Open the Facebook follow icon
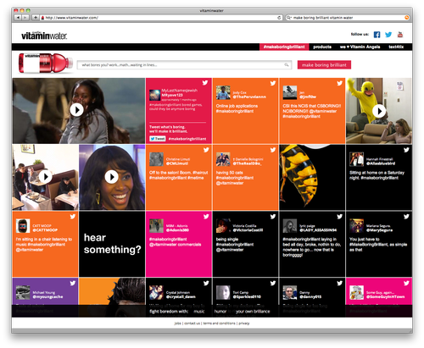 [x=377, y=35]
